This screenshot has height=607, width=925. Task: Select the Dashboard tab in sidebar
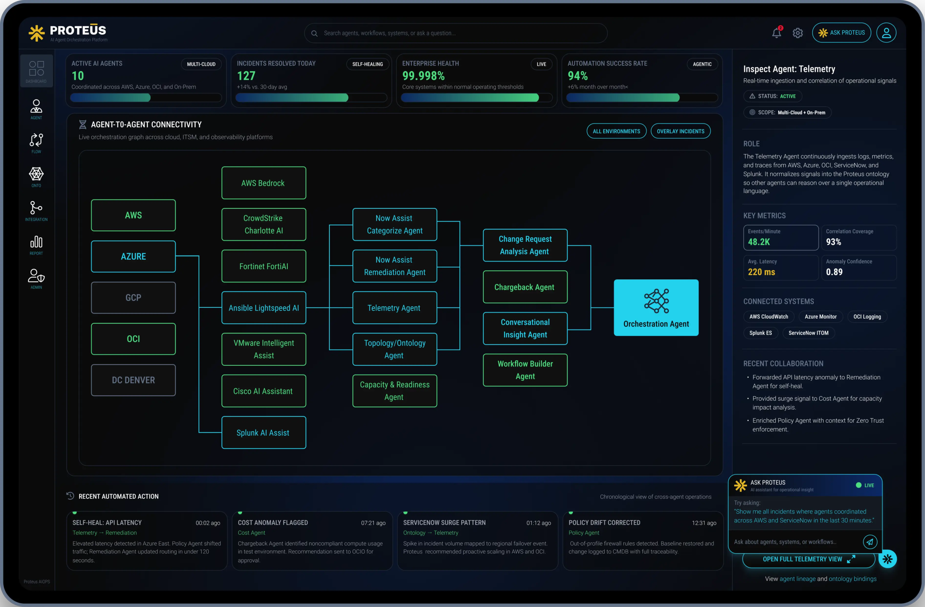pyautogui.click(x=36, y=72)
